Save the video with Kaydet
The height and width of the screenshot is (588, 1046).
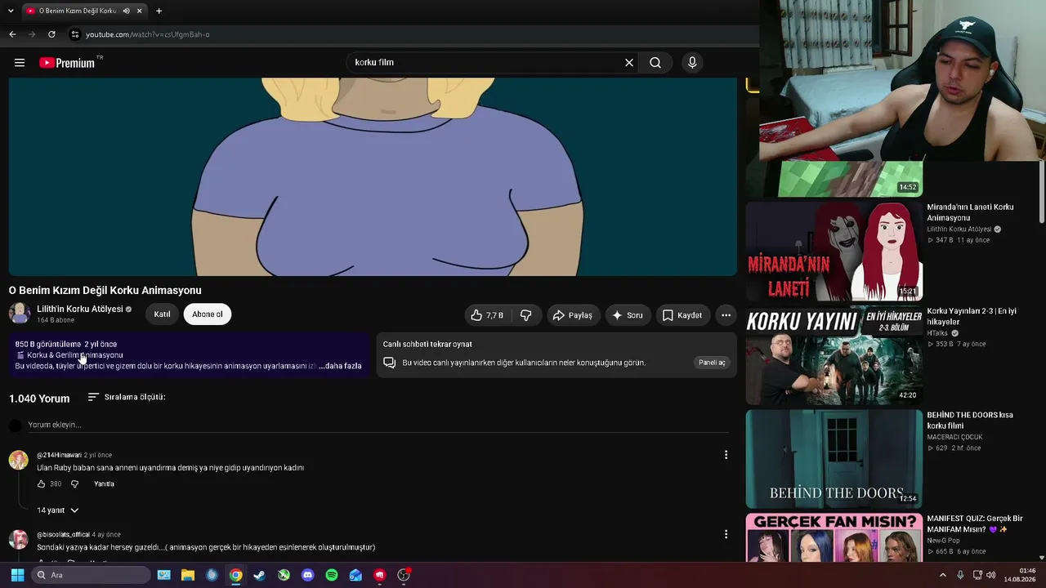click(682, 315)
